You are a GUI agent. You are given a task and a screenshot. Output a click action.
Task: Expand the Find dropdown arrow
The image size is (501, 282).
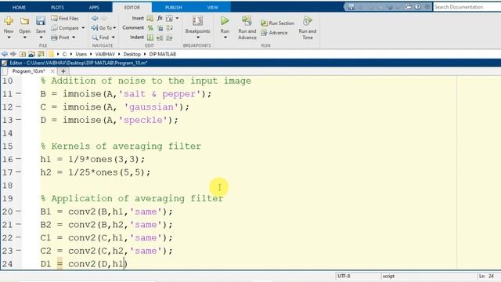(x=113, y=38)
